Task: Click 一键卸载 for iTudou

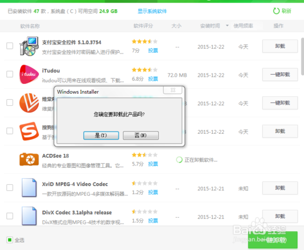Action: [280, 75]
